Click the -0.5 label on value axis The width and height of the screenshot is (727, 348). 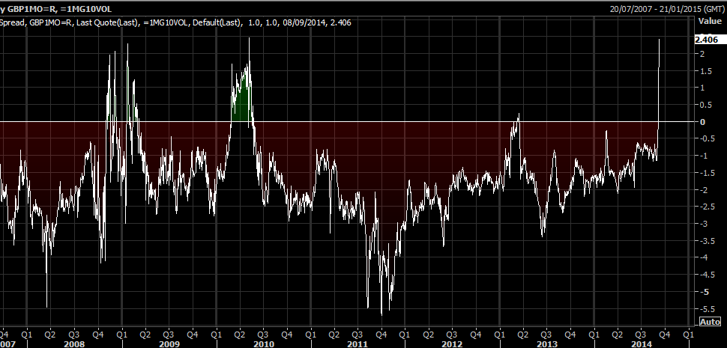point(707,139)
